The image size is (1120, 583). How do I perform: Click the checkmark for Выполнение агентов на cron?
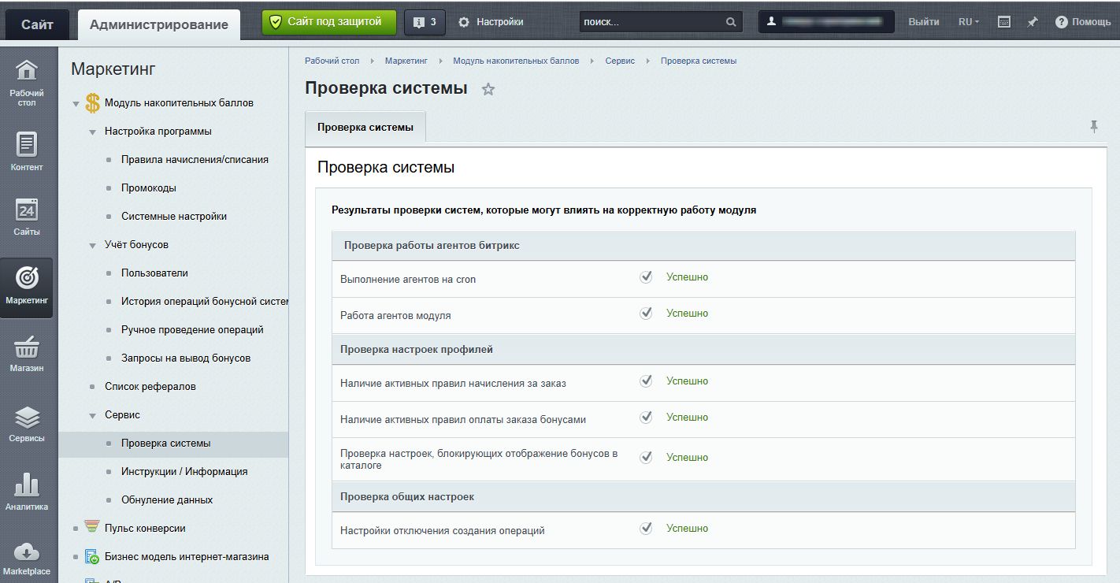pyautogui.click(x=646, y=277)
